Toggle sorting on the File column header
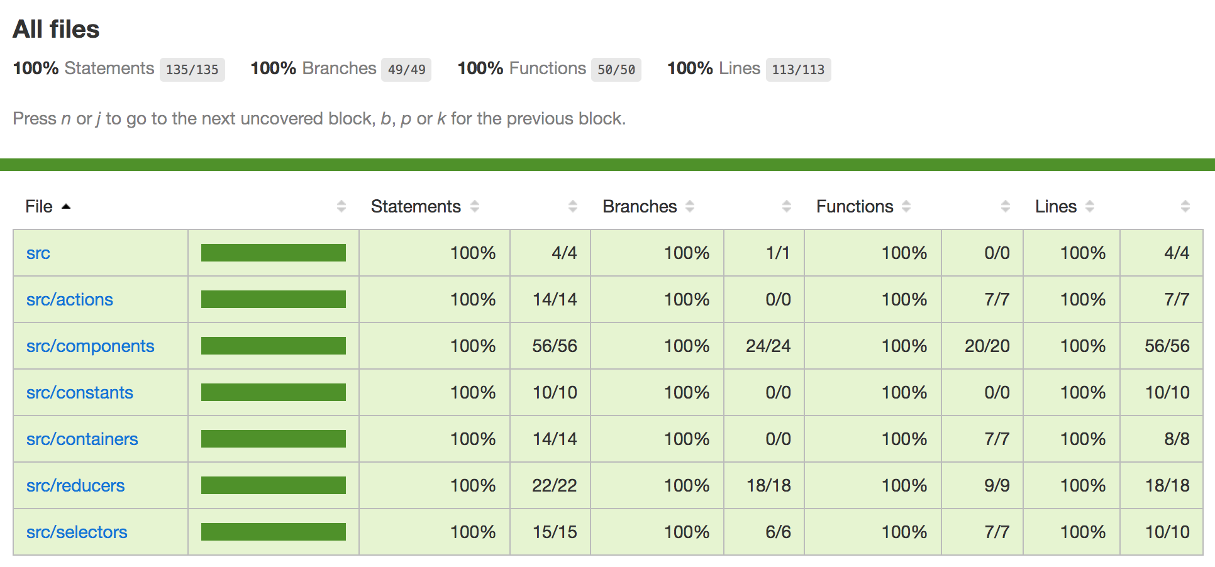1215x567 pixels. click(40, 206)
